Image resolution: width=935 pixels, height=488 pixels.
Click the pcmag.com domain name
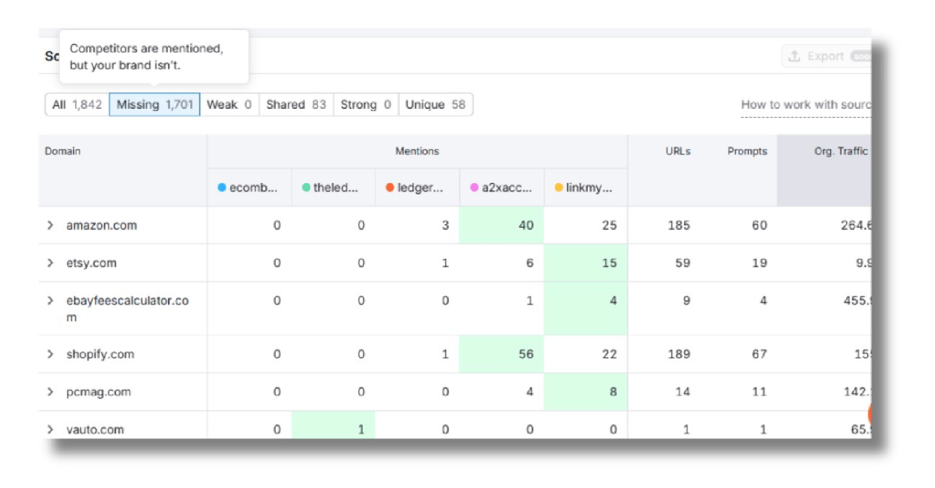(98, 392)
